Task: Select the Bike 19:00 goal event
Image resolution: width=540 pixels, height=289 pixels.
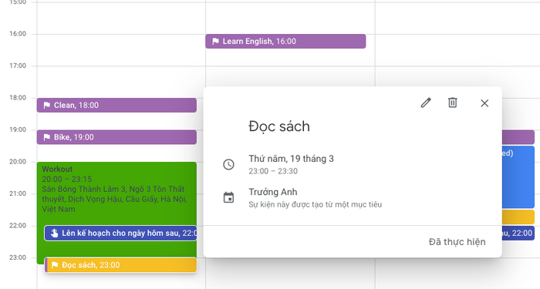Action: tap(116, 137)
